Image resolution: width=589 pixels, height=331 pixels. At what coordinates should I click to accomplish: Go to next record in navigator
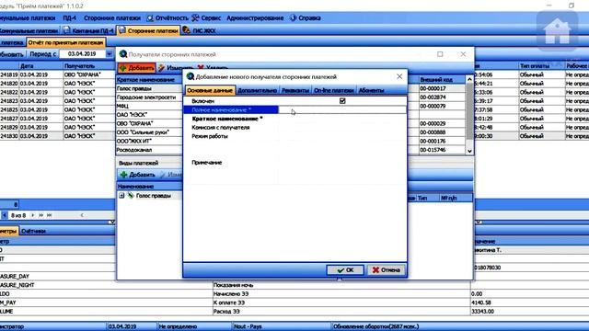(x=33, y=215)
